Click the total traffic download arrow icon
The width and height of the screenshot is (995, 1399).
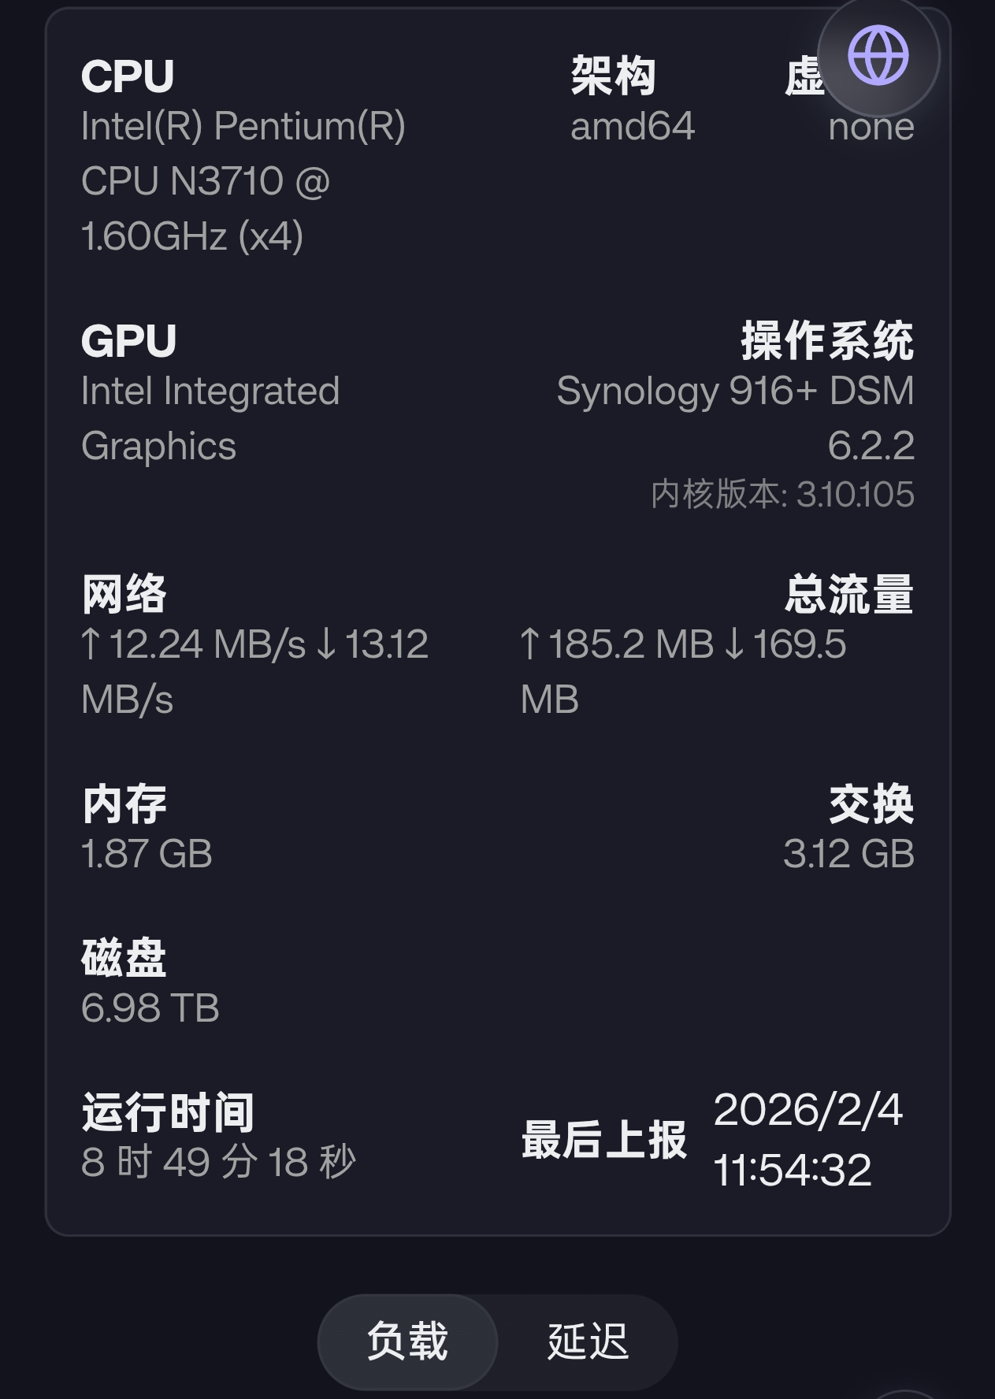coord(734,644)
